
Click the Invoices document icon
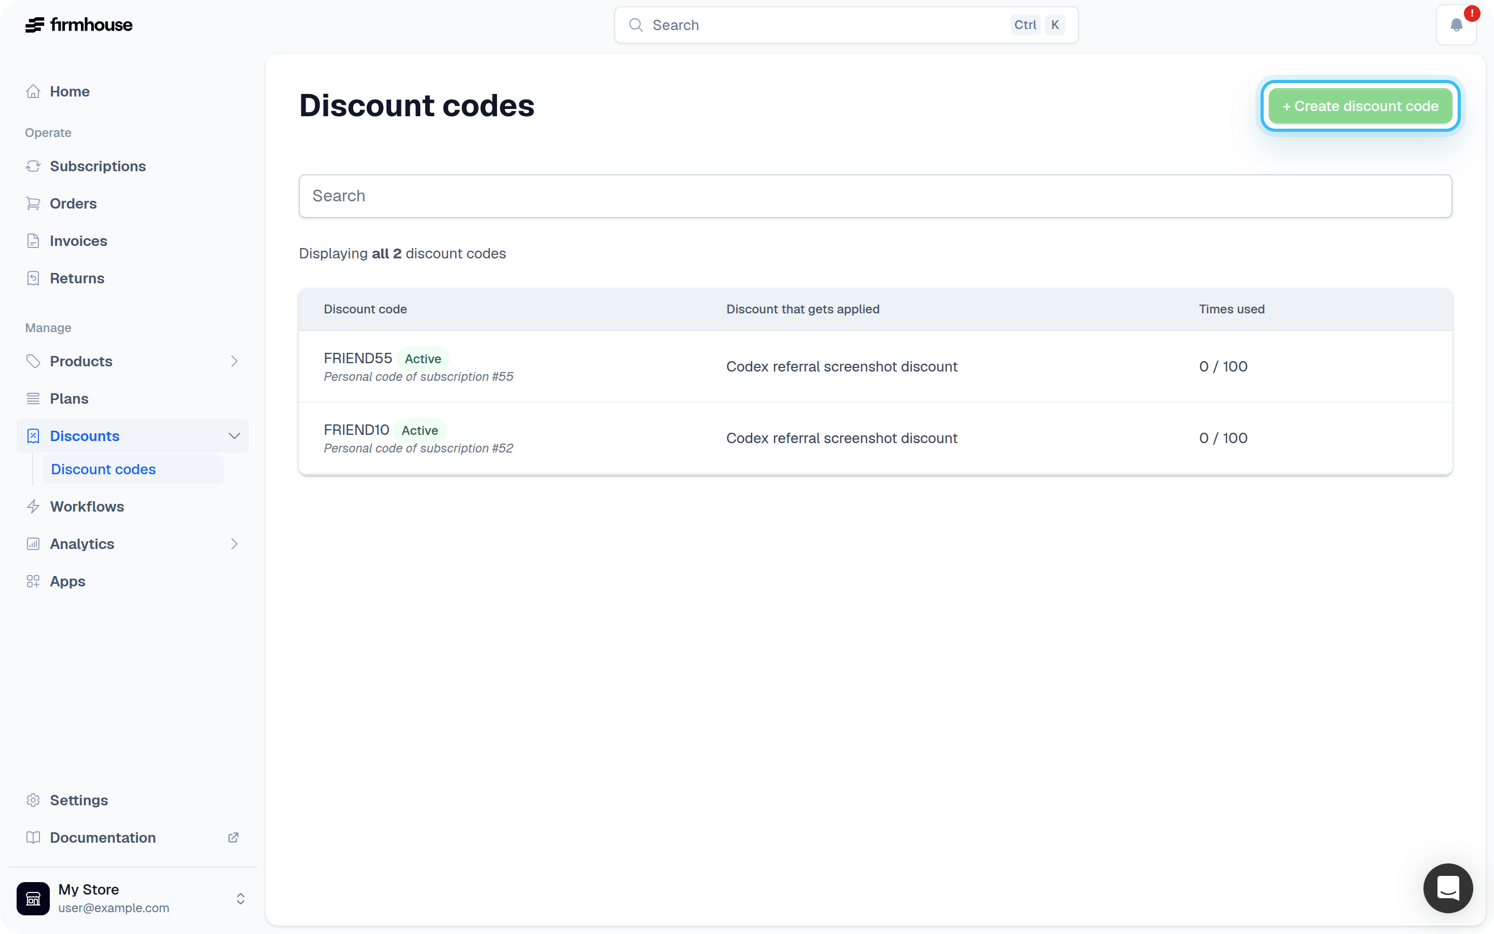(x=33, y=241)
